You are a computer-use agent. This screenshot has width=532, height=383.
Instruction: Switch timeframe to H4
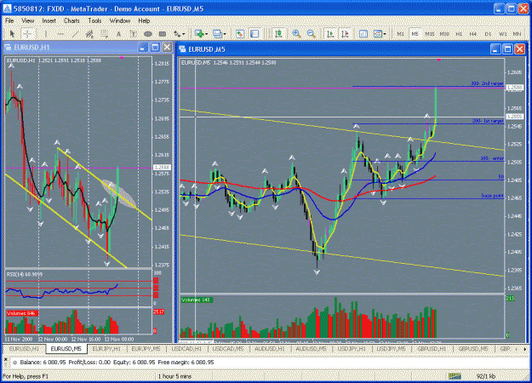473,34
